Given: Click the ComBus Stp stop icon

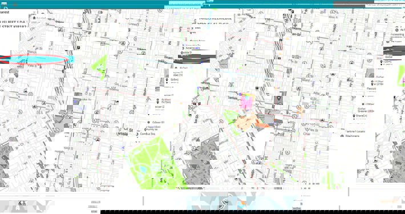Looking at the screenshot, I should tap(137, 134).
